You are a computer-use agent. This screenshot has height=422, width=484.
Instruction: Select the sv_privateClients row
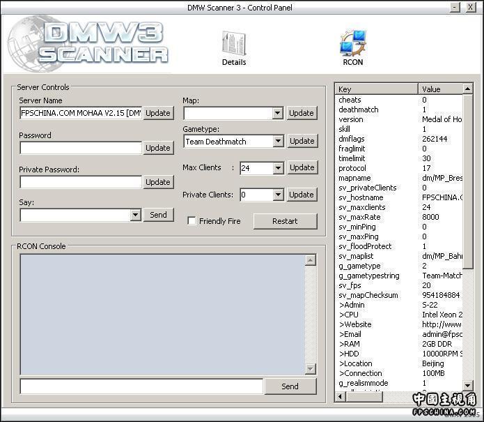[399, 188]
